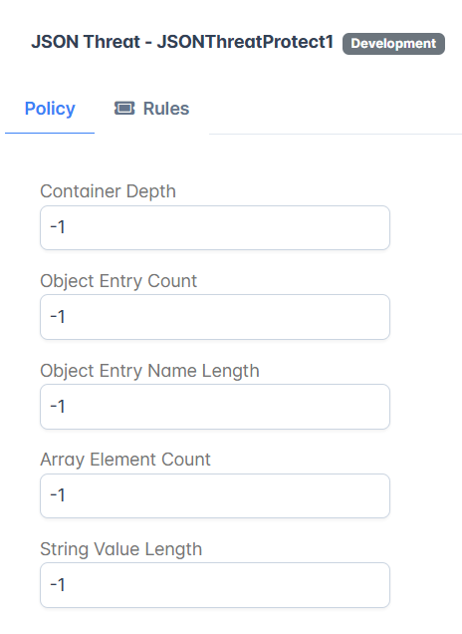Select the JSON Threat heading text
Image resolution: width=462 pixels, height=634 pixels.
(x=86, y=42)
